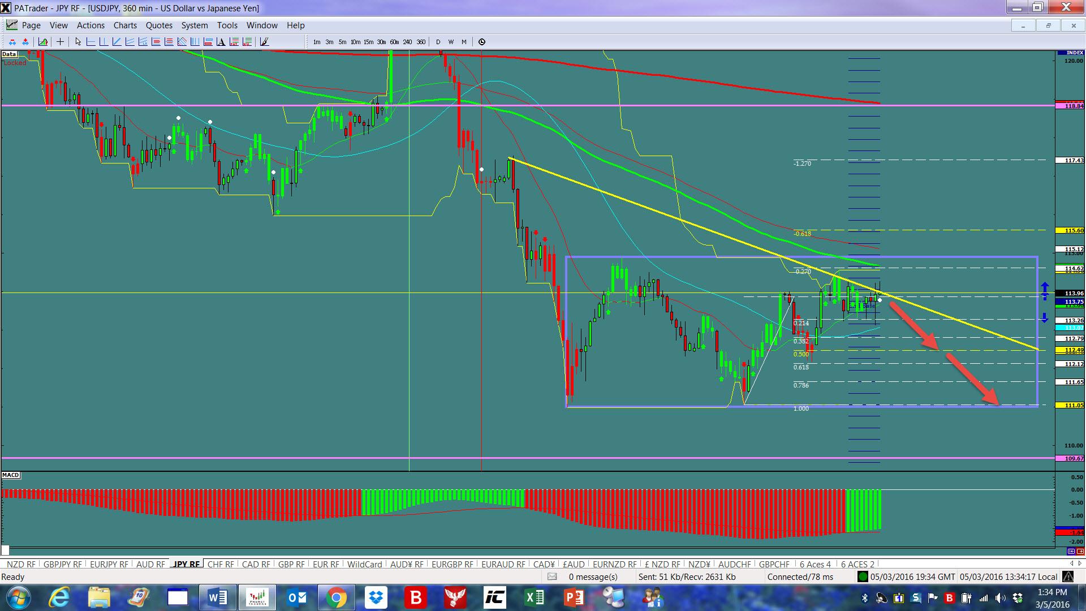Select the Fibonacci fan tool

[182, 42]
